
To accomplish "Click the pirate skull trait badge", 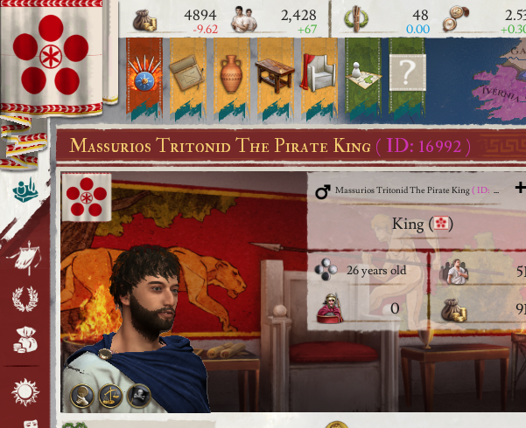I will [139, 396].
